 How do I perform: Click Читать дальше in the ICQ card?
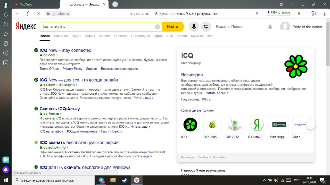(217, 93)
